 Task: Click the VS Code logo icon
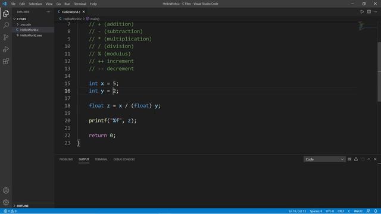coord(4,4)
